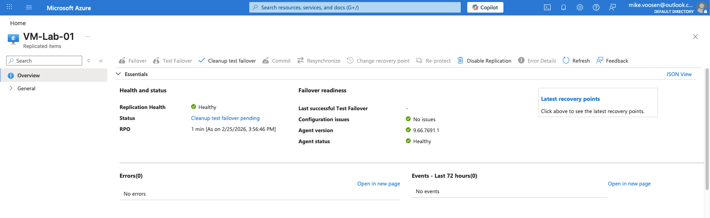This screenshot has width=710, height=218.
Task: Click the Agent status Healthy value
Action: tap(422, 141)
